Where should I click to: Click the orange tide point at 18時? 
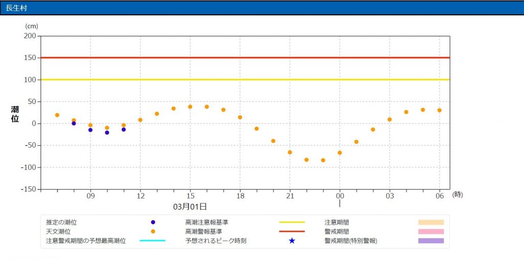click(x=240, y=117)
